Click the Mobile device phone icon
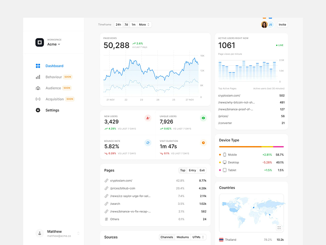The image size is (326, 245). 224,154
